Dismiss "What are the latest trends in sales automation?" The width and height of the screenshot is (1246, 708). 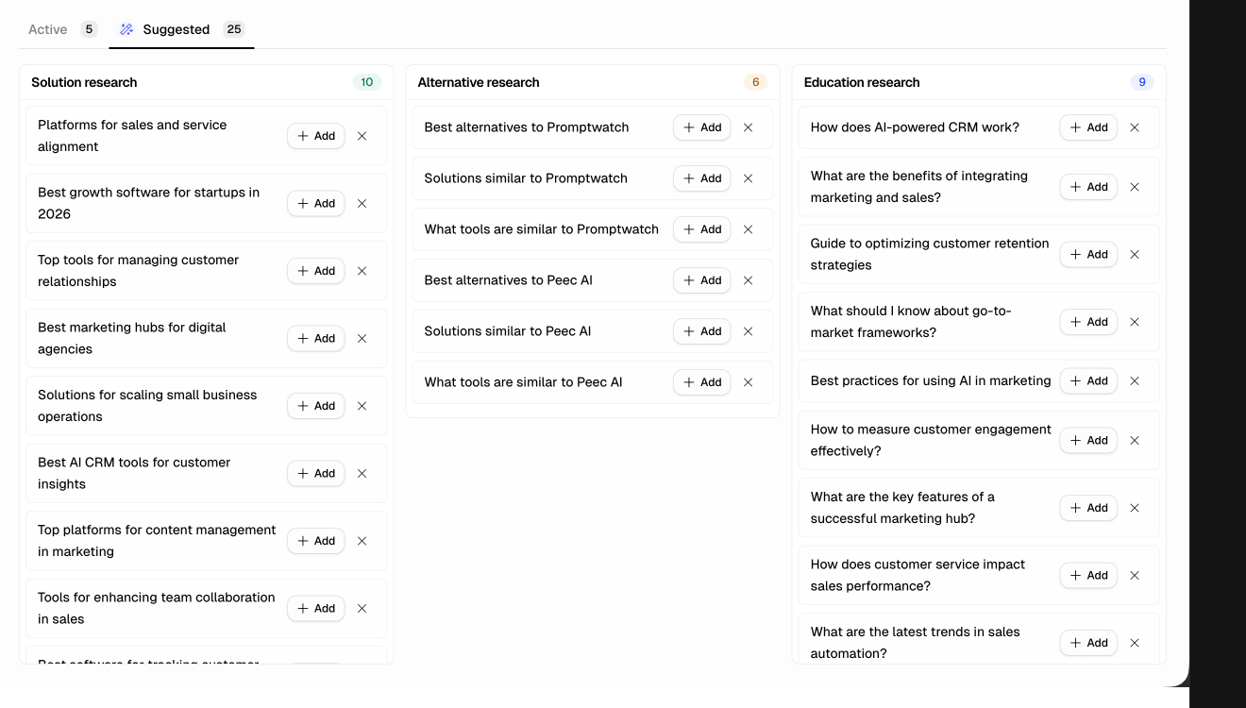click(1134, 642)
